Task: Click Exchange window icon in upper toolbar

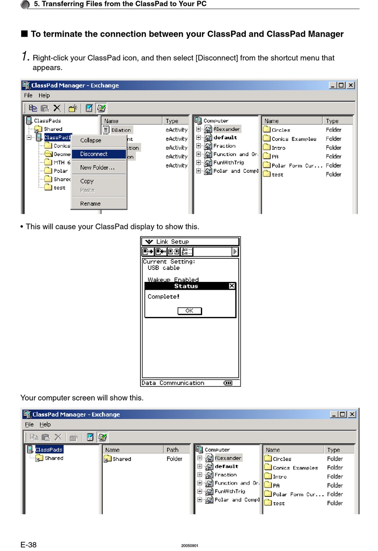Action: (101, 108)
